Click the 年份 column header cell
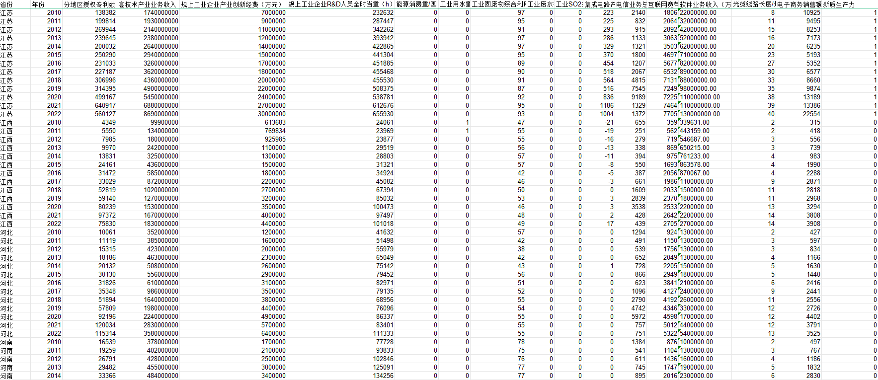Viewport: 878px width, 380px height. [x=39, y=4]
